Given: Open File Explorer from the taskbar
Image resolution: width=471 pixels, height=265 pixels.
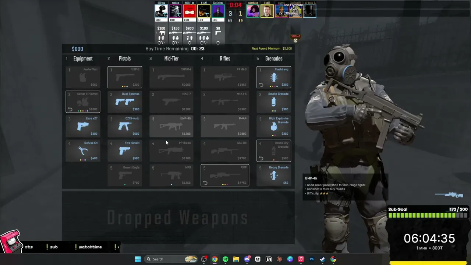Looking at the screenshot, I should tap(236, 259).
